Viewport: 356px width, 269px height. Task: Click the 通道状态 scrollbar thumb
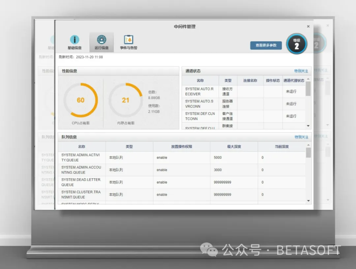point(308,89)
